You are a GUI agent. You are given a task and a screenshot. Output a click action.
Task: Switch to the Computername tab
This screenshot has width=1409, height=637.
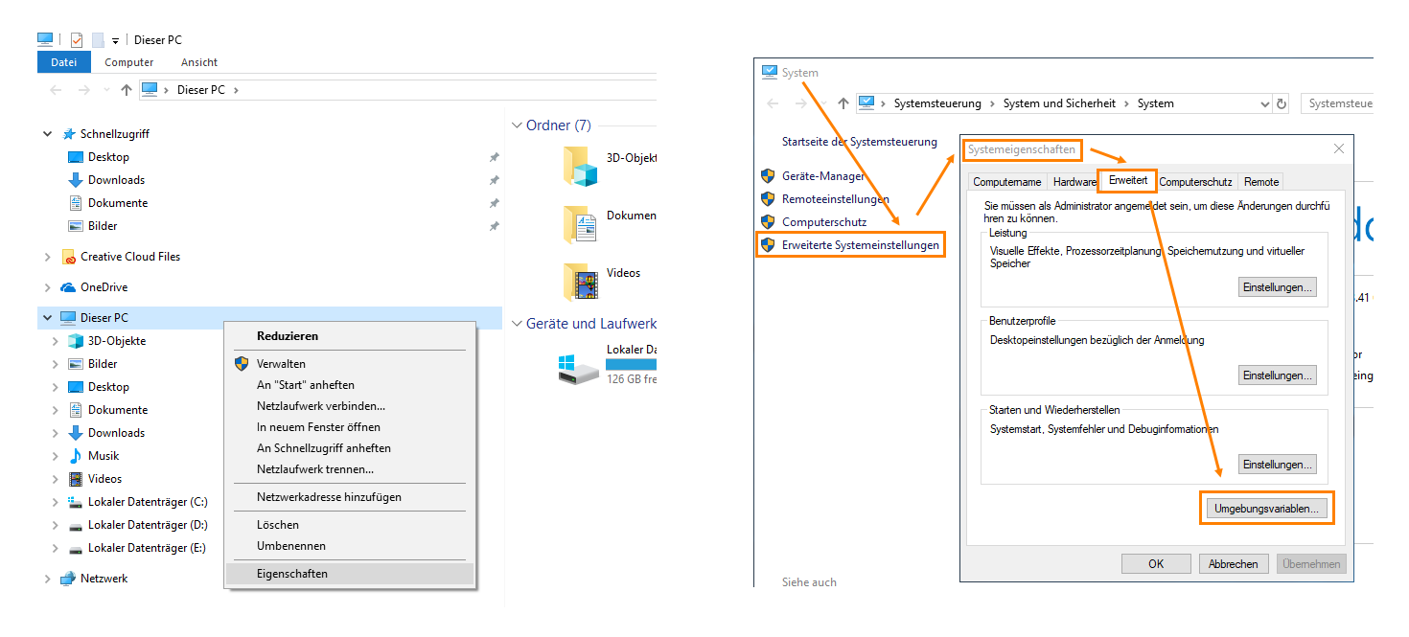[1006, 181]
